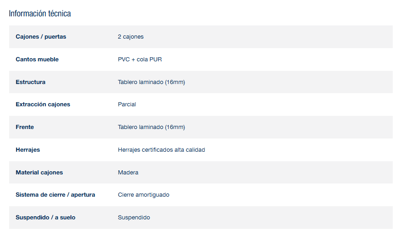Image resolution: width=395 pixels, height=233 pixels.
Task: Click the Madera value
Action: pyautogui.click(x=128, y=173)
